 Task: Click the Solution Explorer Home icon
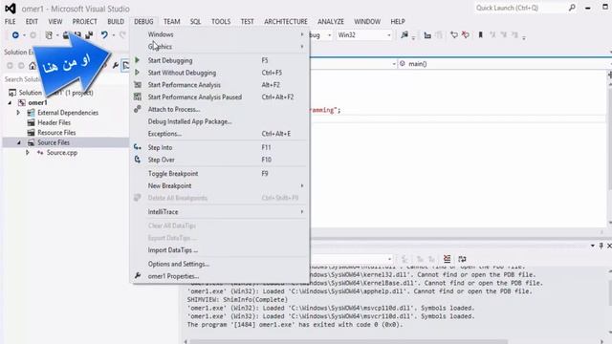point(33,66)
